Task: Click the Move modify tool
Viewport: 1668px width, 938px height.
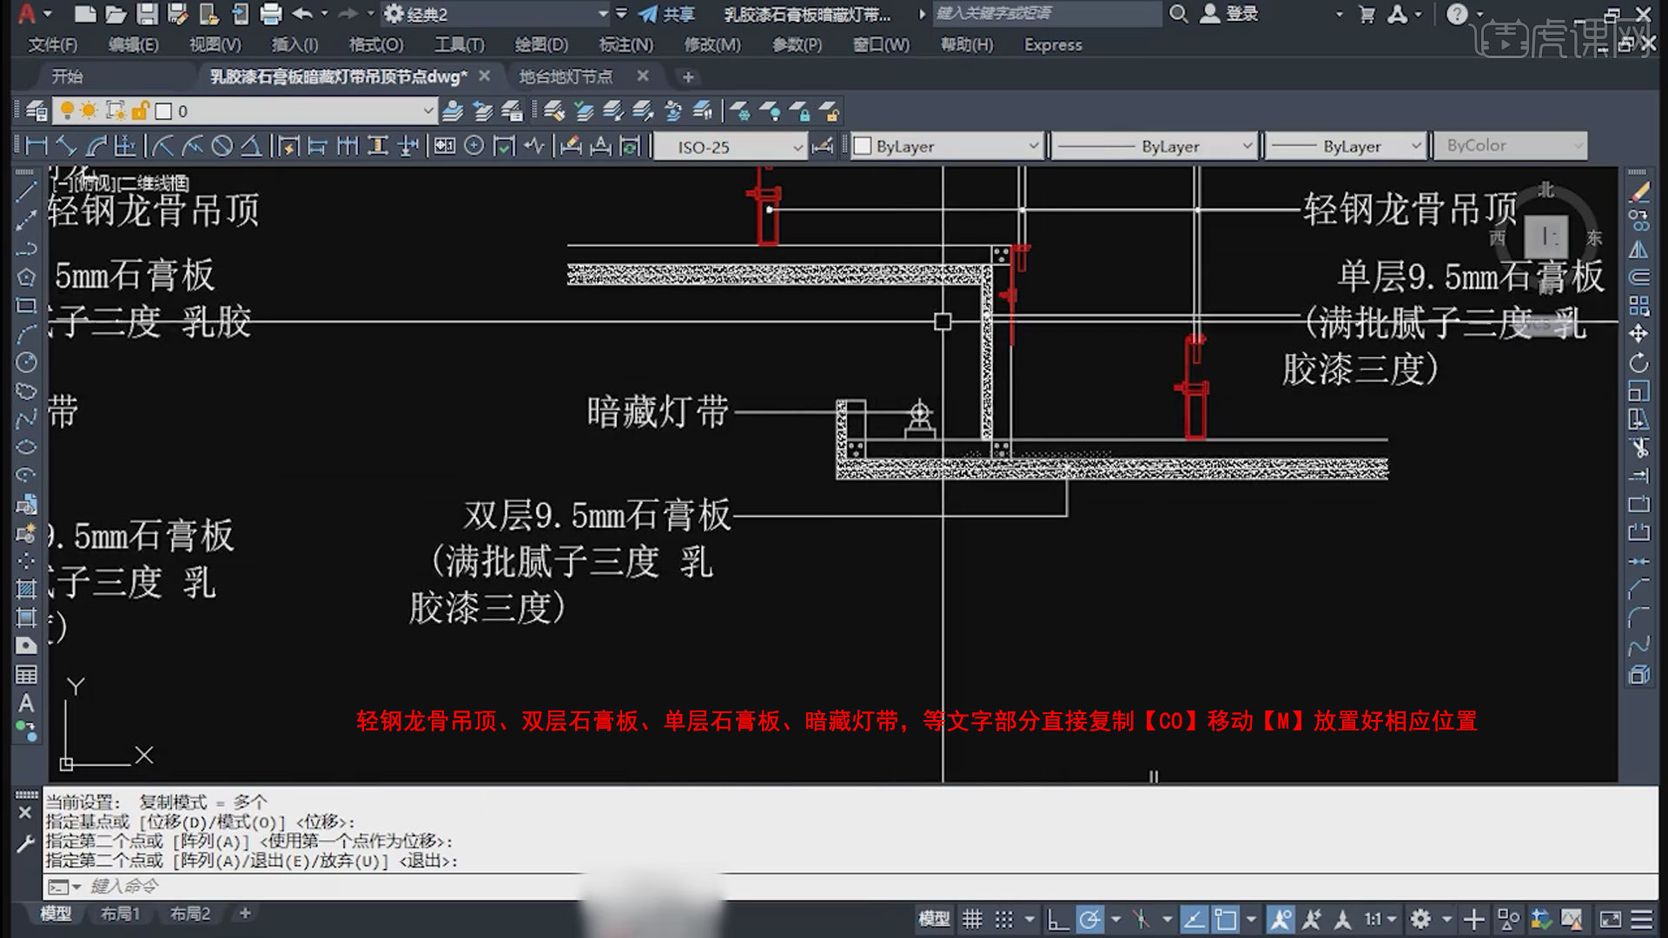Action: tap(1639, 334)
